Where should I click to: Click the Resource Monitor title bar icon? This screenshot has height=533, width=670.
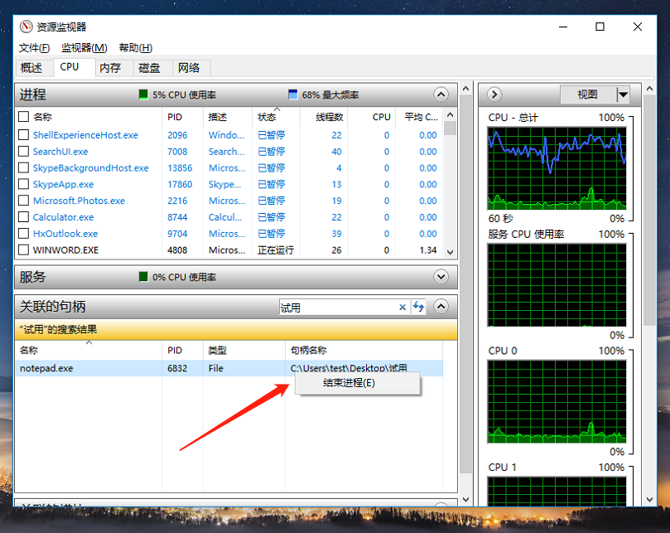26,27
